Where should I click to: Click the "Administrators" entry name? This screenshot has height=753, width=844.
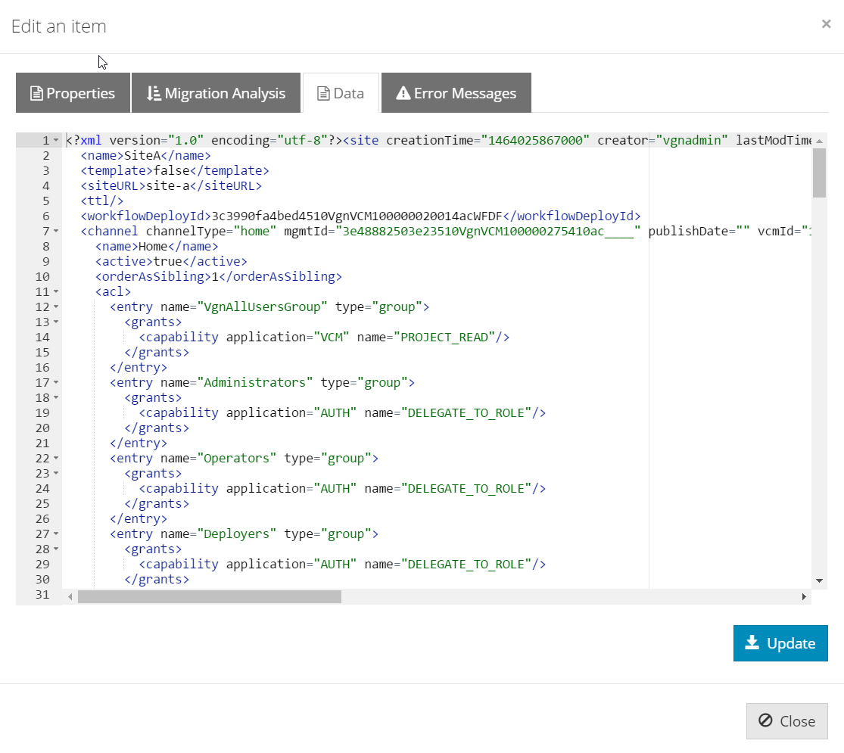pyautogui.click(x=254, y=383)
